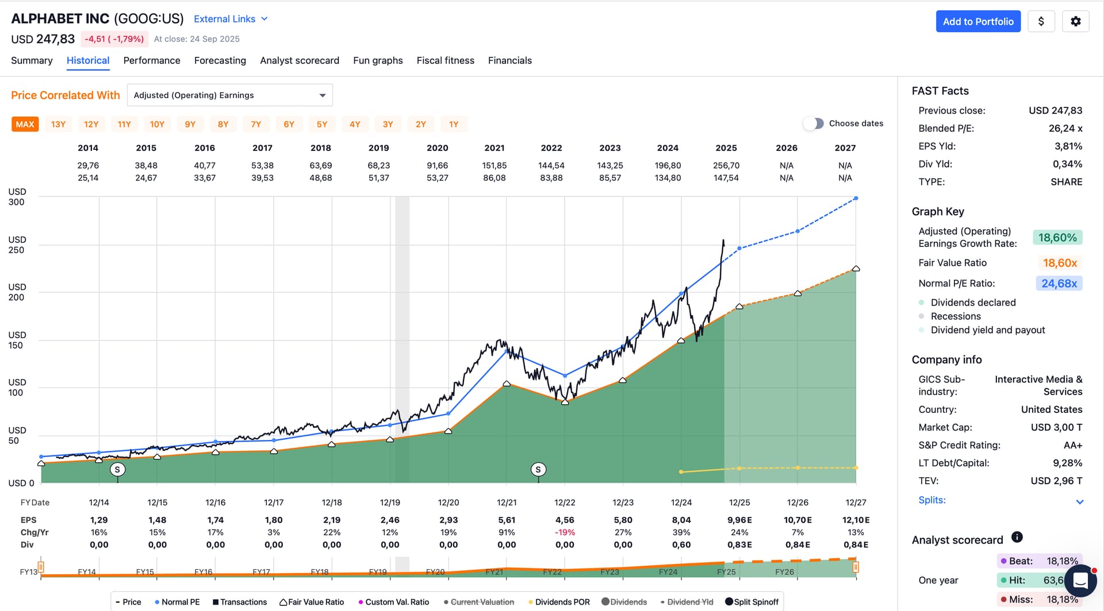The height and width of the screenshot is (611, 1104).
Task: Open the settings gear icon
Action: click(x=1075, y=22)
